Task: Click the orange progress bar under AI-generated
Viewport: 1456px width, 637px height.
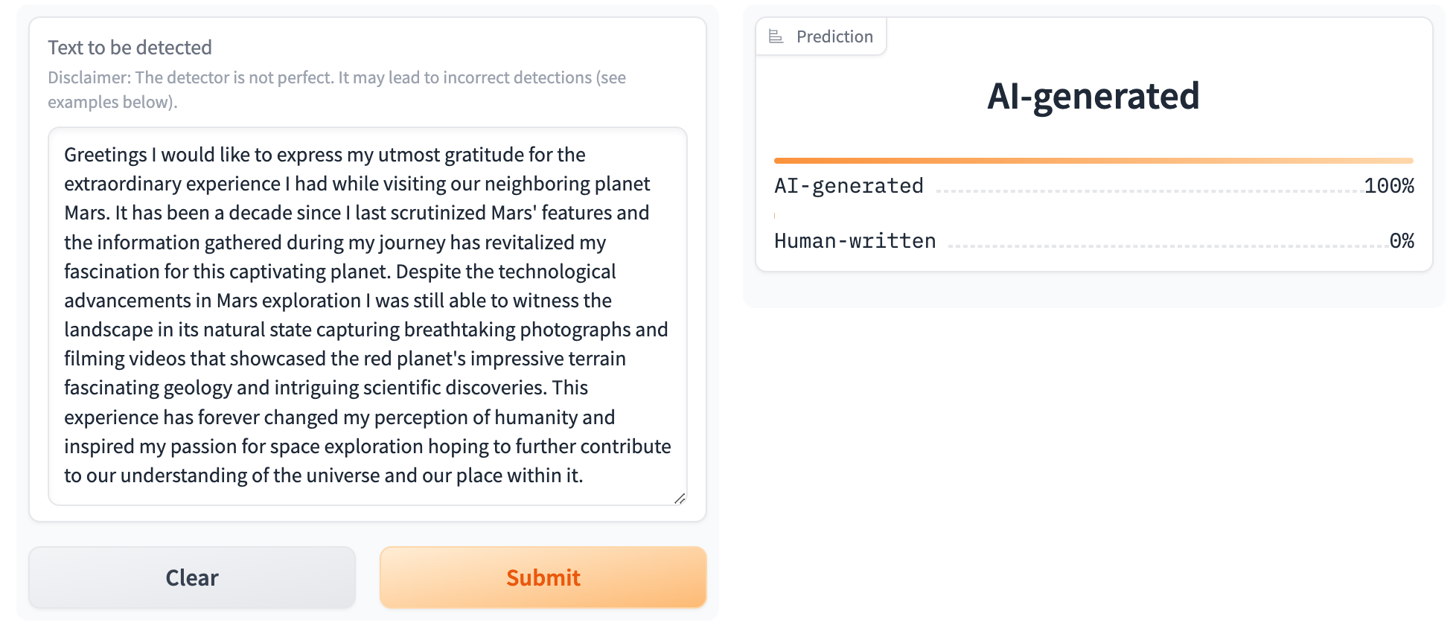Action: 1093,159
